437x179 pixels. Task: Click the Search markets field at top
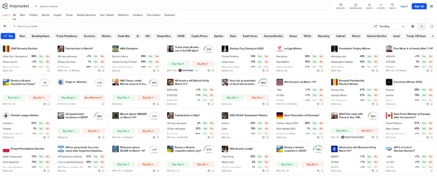(181, 6)
